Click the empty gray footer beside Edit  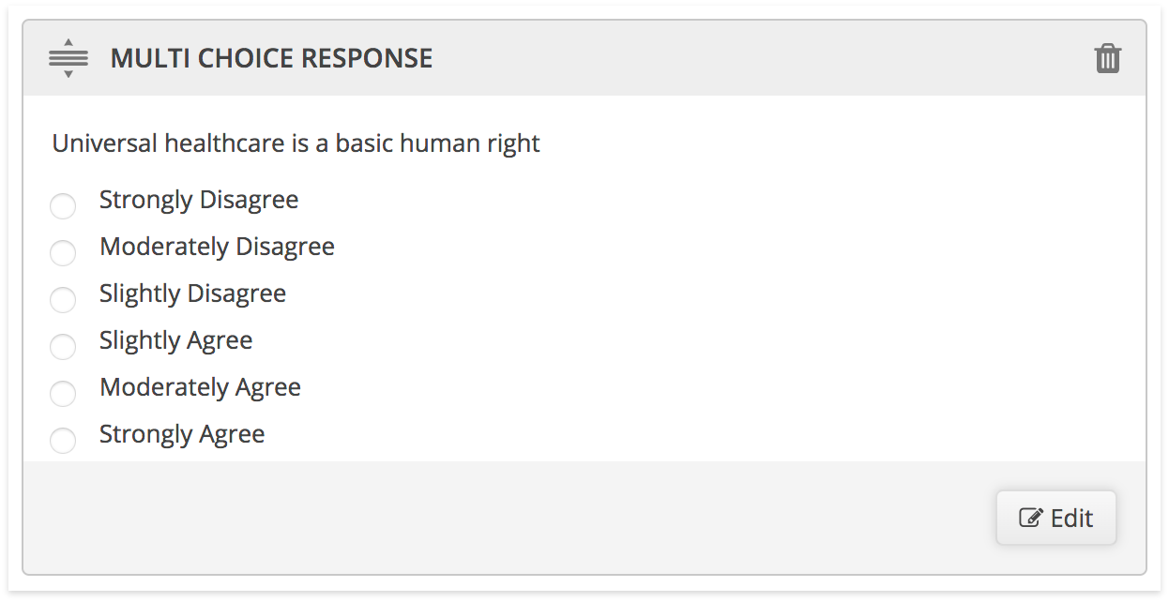507,518
